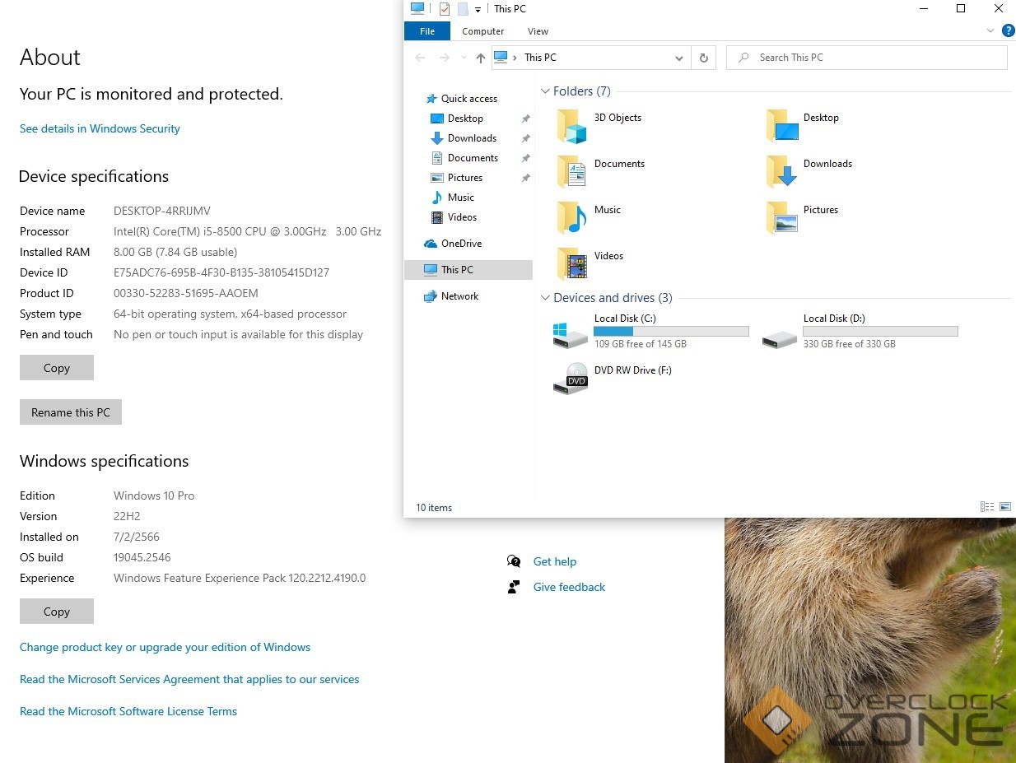Select This PC in the navigation pane
The height and width of the screenshot is (763, 1016).
pyautogui.click(x=468, y=270)
